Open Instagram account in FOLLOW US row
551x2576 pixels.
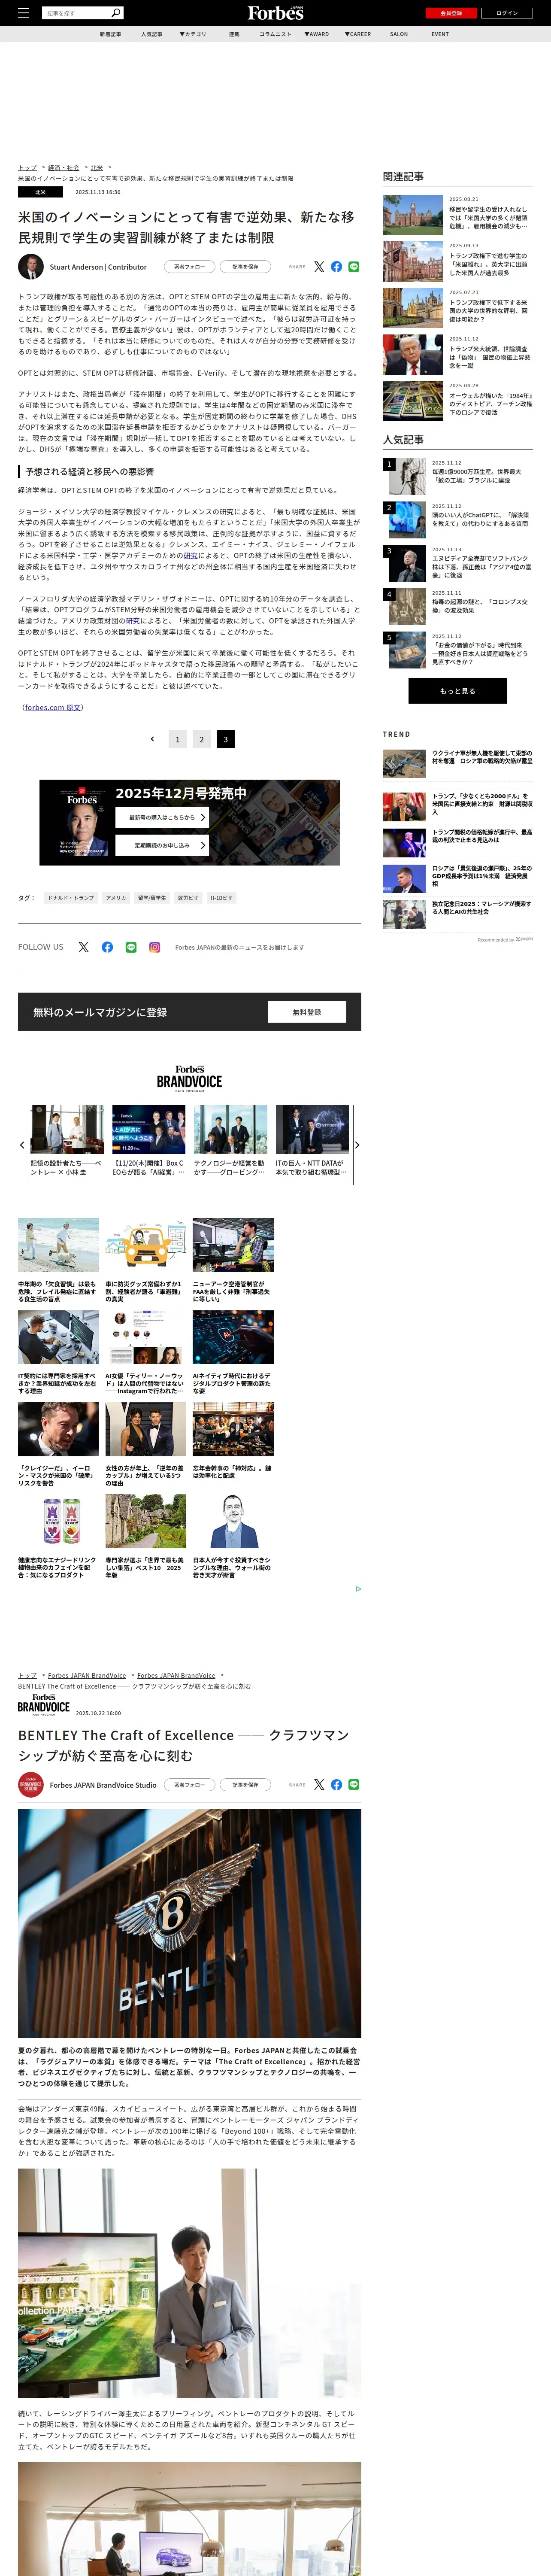(x=155, y=947)
